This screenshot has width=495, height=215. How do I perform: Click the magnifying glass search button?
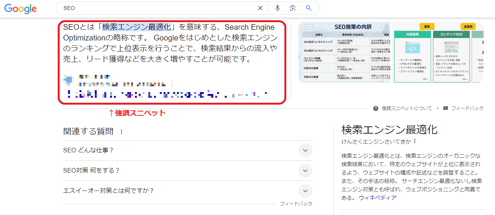point(309,8)
